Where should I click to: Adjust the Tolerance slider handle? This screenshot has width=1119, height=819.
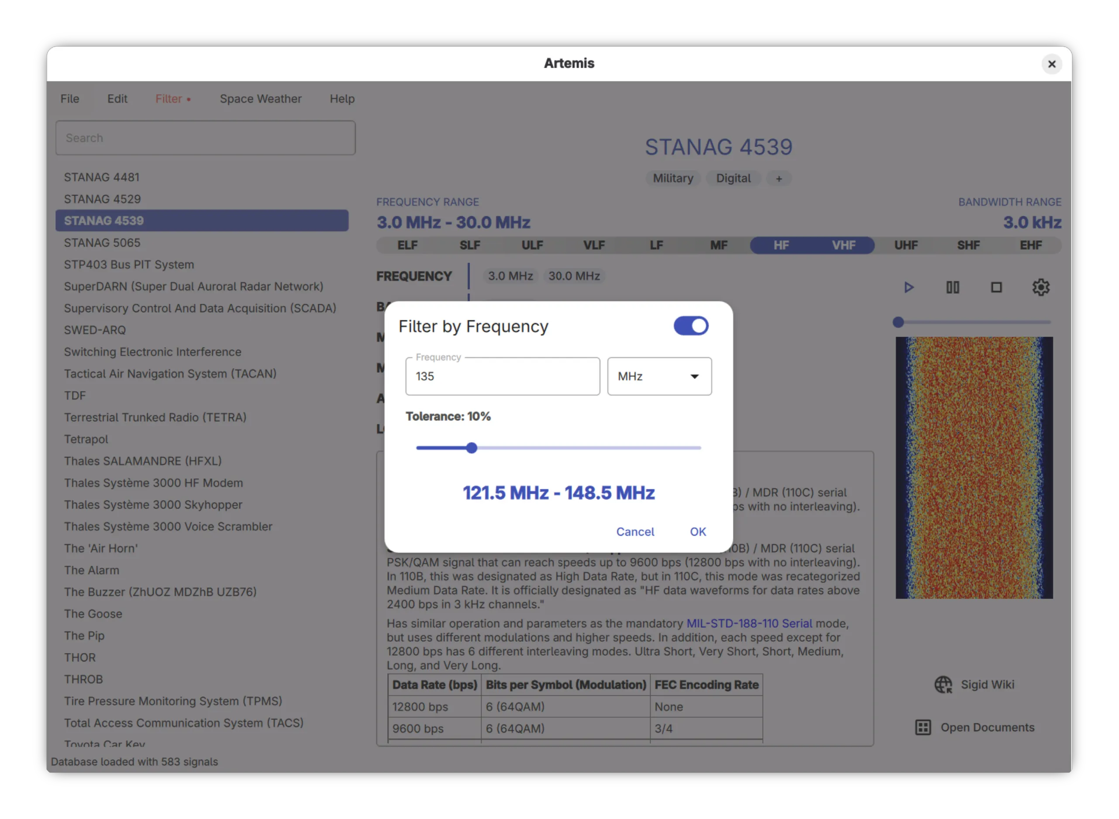pos(472,447)
